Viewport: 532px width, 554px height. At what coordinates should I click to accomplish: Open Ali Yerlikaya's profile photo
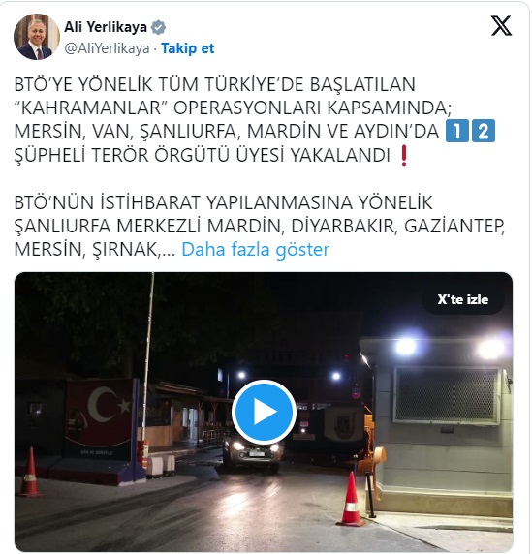pyautogui.click(x=37, y=37)
